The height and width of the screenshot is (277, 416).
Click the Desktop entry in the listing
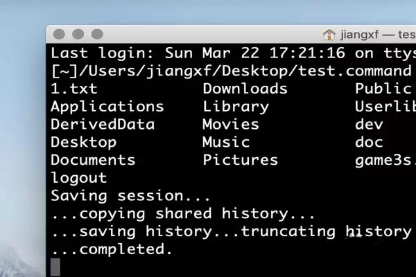84,142
